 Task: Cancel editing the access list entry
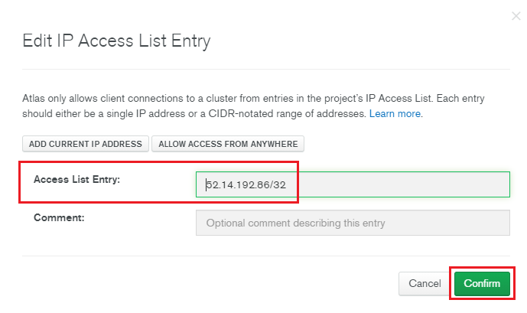pos(425,283)
